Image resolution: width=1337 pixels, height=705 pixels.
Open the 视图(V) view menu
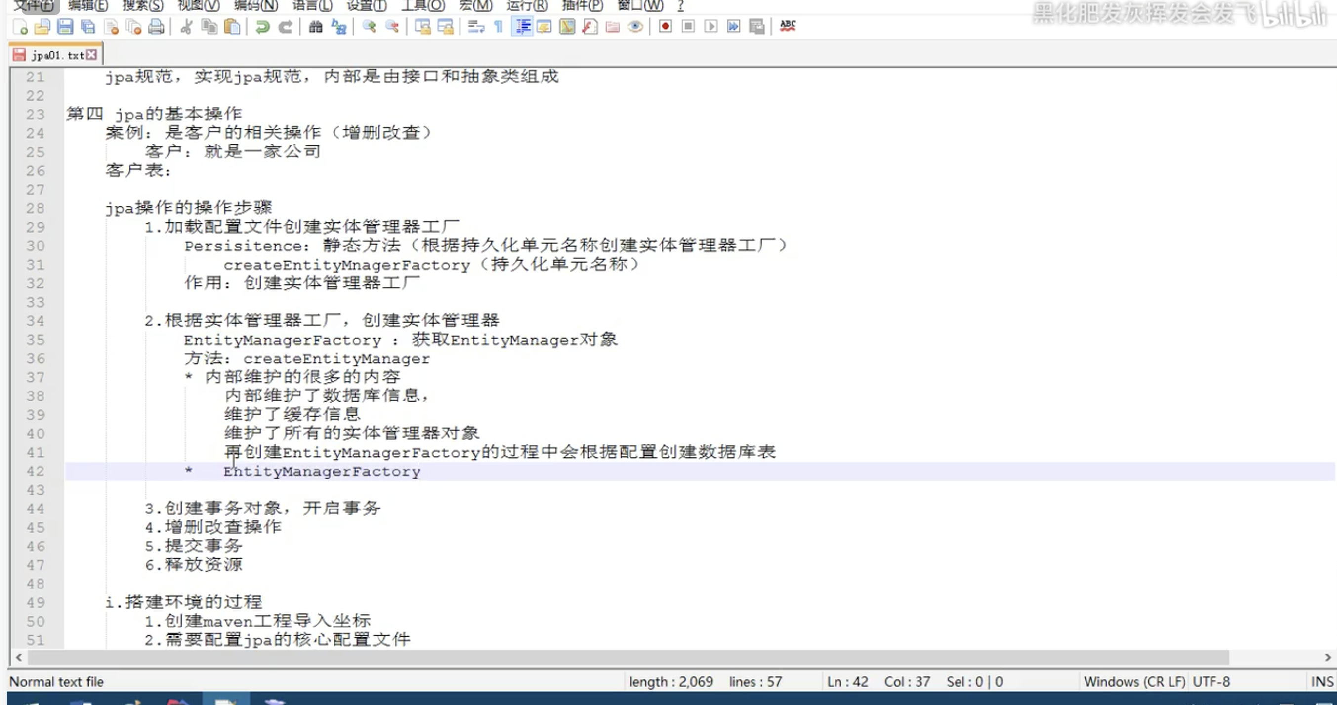(198, 6)
